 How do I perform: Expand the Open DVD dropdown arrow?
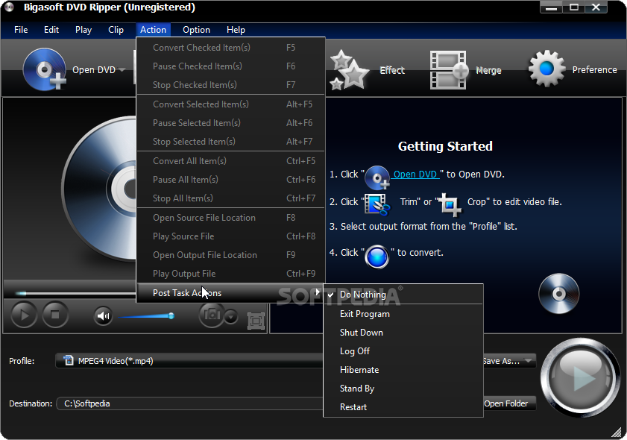pos(122,70)
